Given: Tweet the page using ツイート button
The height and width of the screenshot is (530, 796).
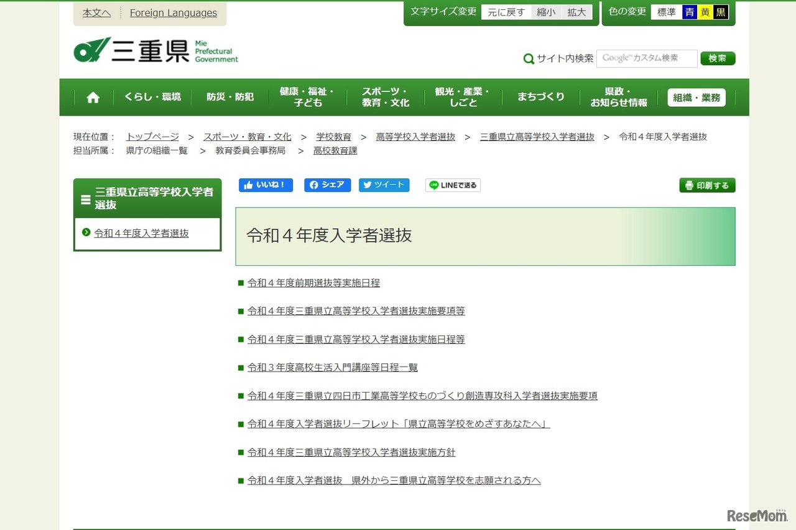Looking at the screenshot, I should pos(384,185).
